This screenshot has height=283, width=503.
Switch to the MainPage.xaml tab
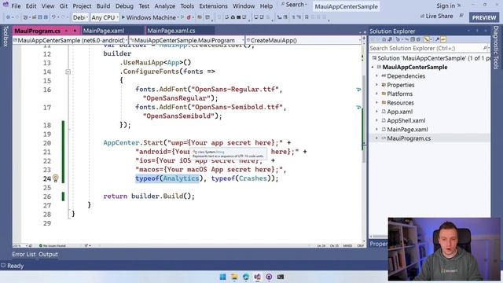point(104,31)
